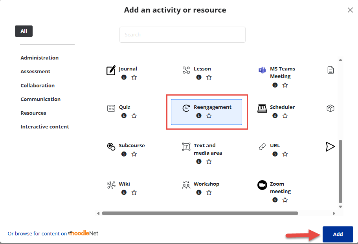Select the Quiz activity icon
The width and height of the screenshot is (358, 244).
point(111,108)
